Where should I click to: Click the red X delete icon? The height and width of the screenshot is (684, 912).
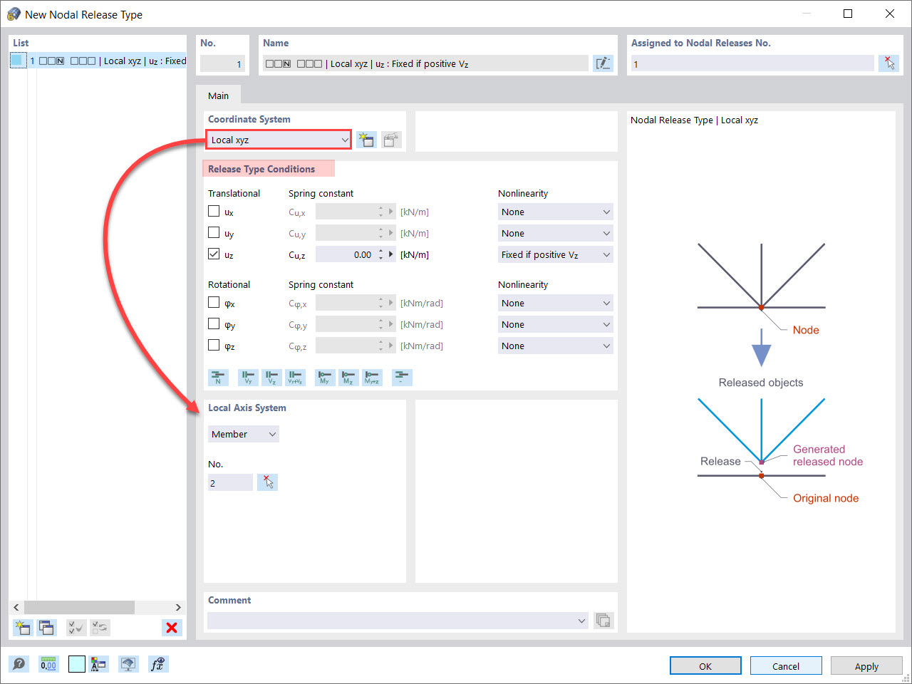click(171, 627)
